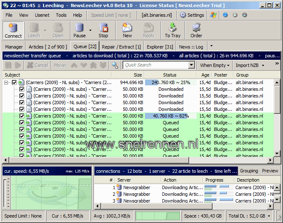The width and height of the screenshot is (283, 223).
Task: Toggle checkbox of the third Downloaded article row
Action: (x=22, y=103)
